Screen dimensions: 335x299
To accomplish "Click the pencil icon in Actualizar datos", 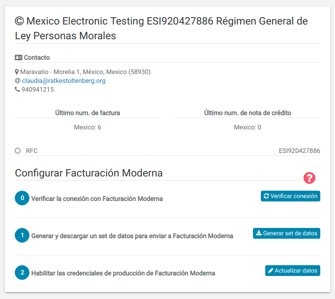I will 271,271.
